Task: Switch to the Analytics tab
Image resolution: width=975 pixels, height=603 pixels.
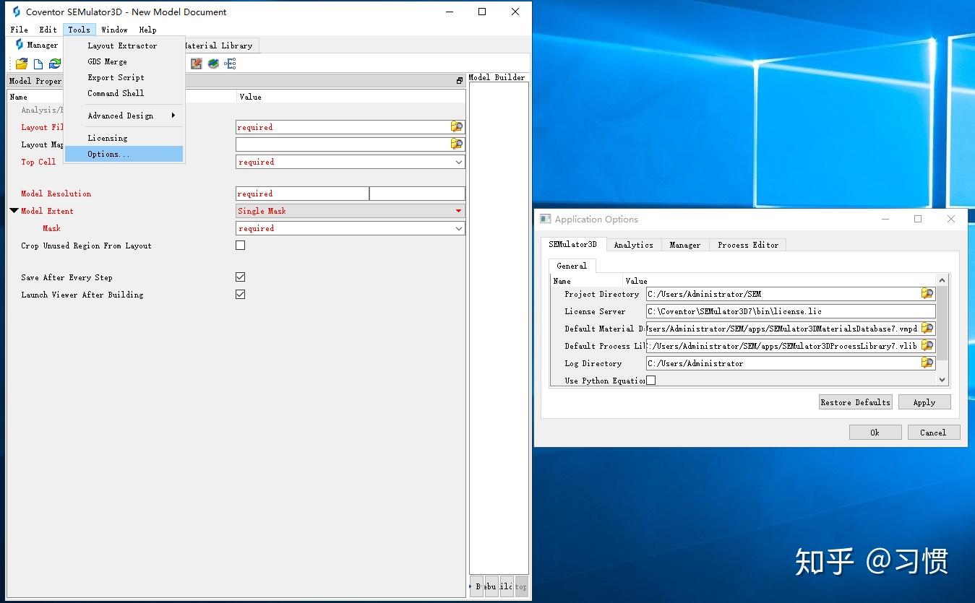Action: click(x=633, y=245)
